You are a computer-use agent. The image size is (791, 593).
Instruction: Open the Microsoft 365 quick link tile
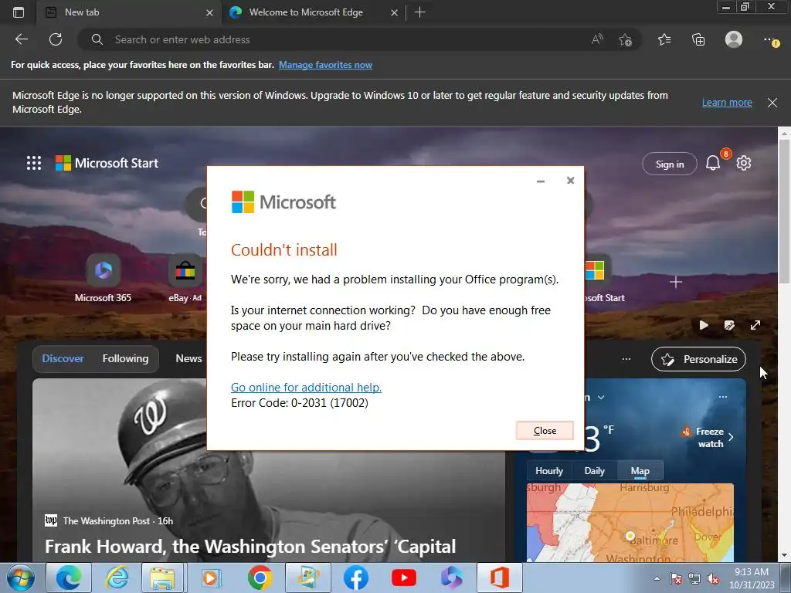(x=103, y=278)
